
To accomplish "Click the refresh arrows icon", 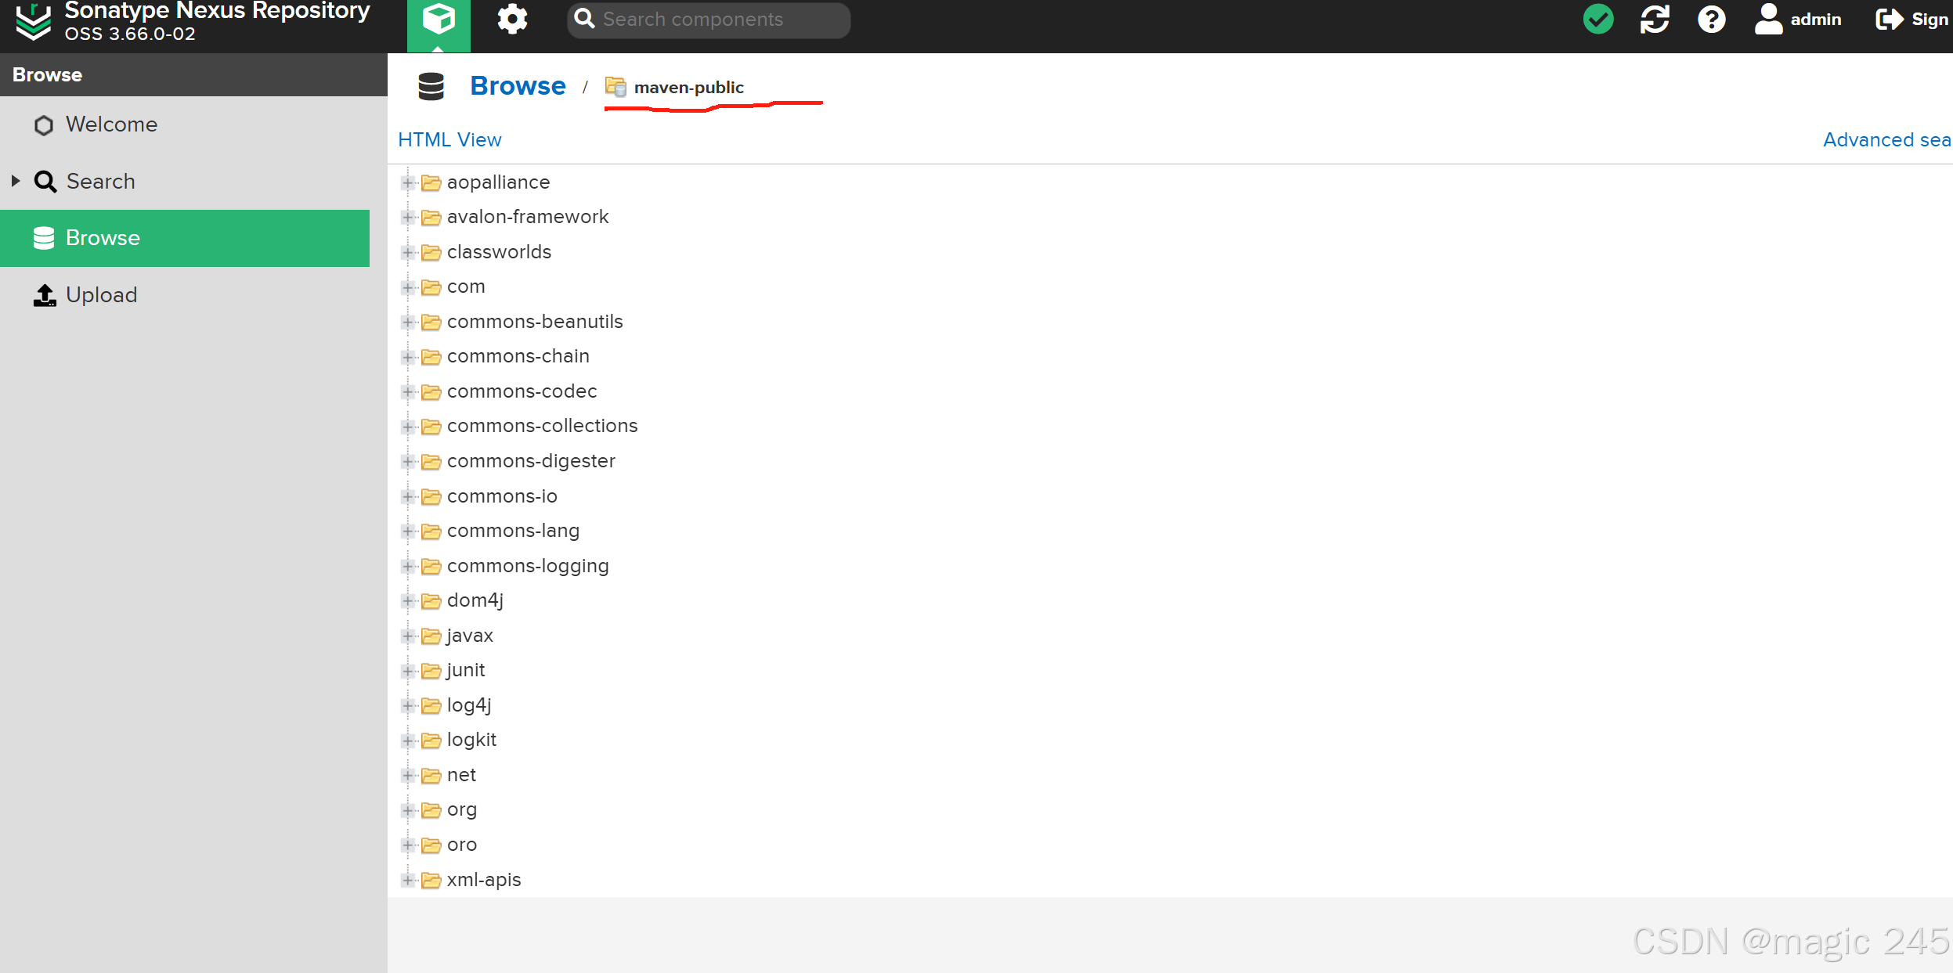I will (1655, 20).
